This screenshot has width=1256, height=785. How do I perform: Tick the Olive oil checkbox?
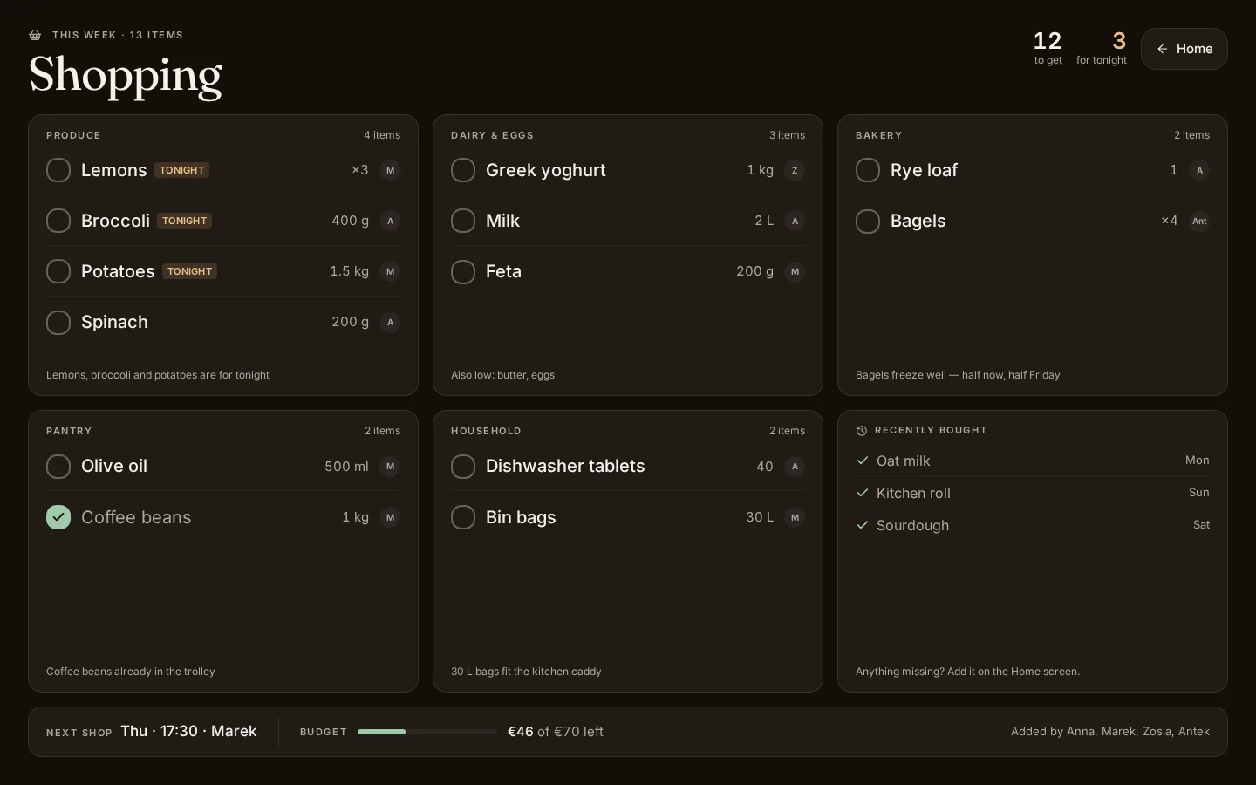[x=58, y=467]
